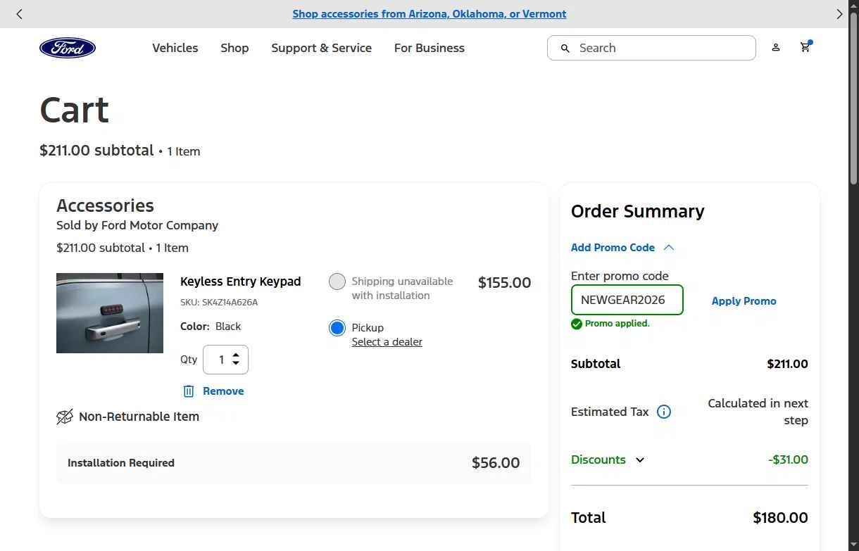Image resolution: width=859 pixels, height=551 pixels.
Task: Click the Sold by Ford Motor Company text
Action: click(137, 225)
